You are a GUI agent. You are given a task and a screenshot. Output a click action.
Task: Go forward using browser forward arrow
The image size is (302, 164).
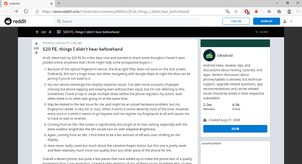pos(16,12)
